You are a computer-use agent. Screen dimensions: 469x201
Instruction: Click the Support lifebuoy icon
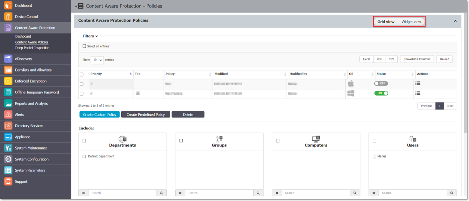(8, 182)
